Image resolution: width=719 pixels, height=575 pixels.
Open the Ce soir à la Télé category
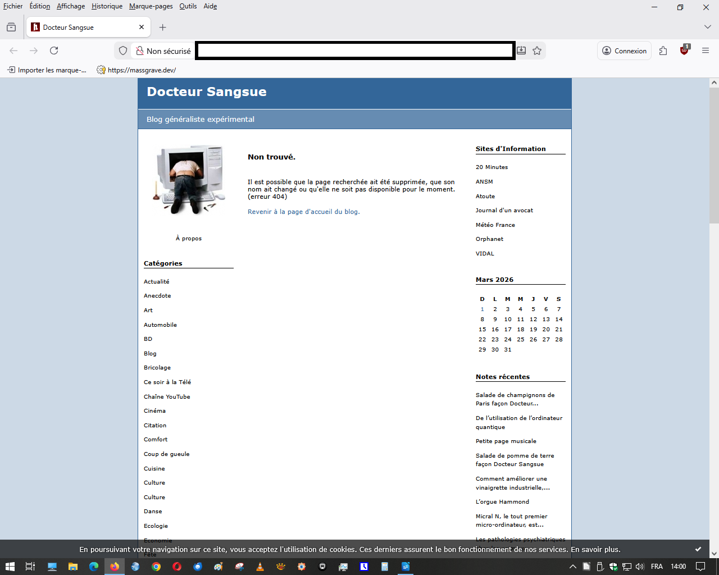[167, 382]
